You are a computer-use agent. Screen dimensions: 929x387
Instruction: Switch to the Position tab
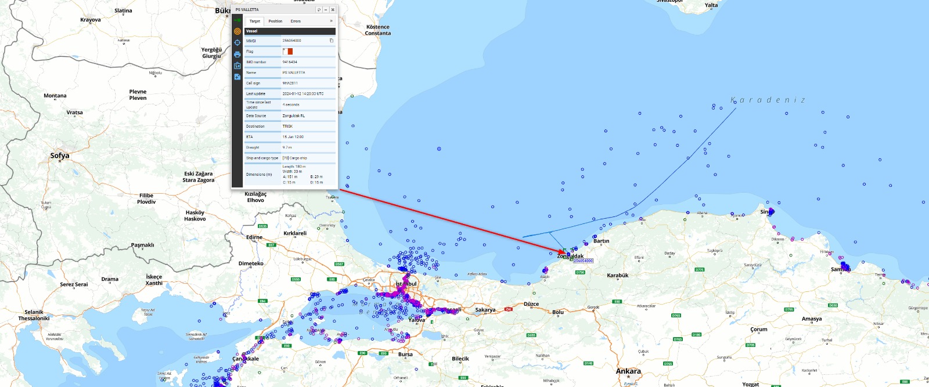(x=275, y=21)
